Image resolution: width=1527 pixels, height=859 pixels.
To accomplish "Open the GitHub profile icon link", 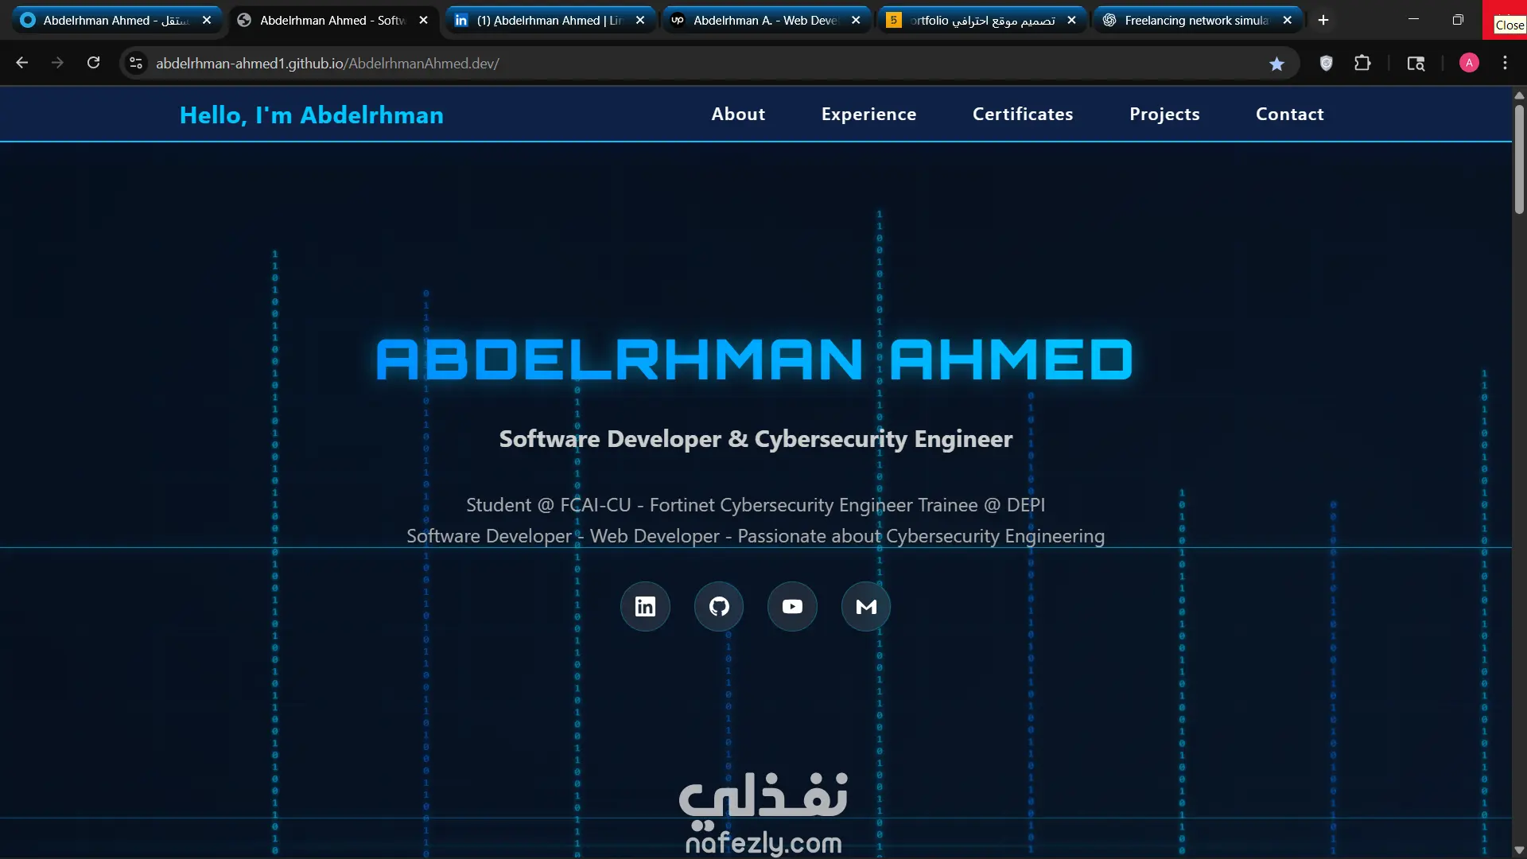I will [719, 607].
